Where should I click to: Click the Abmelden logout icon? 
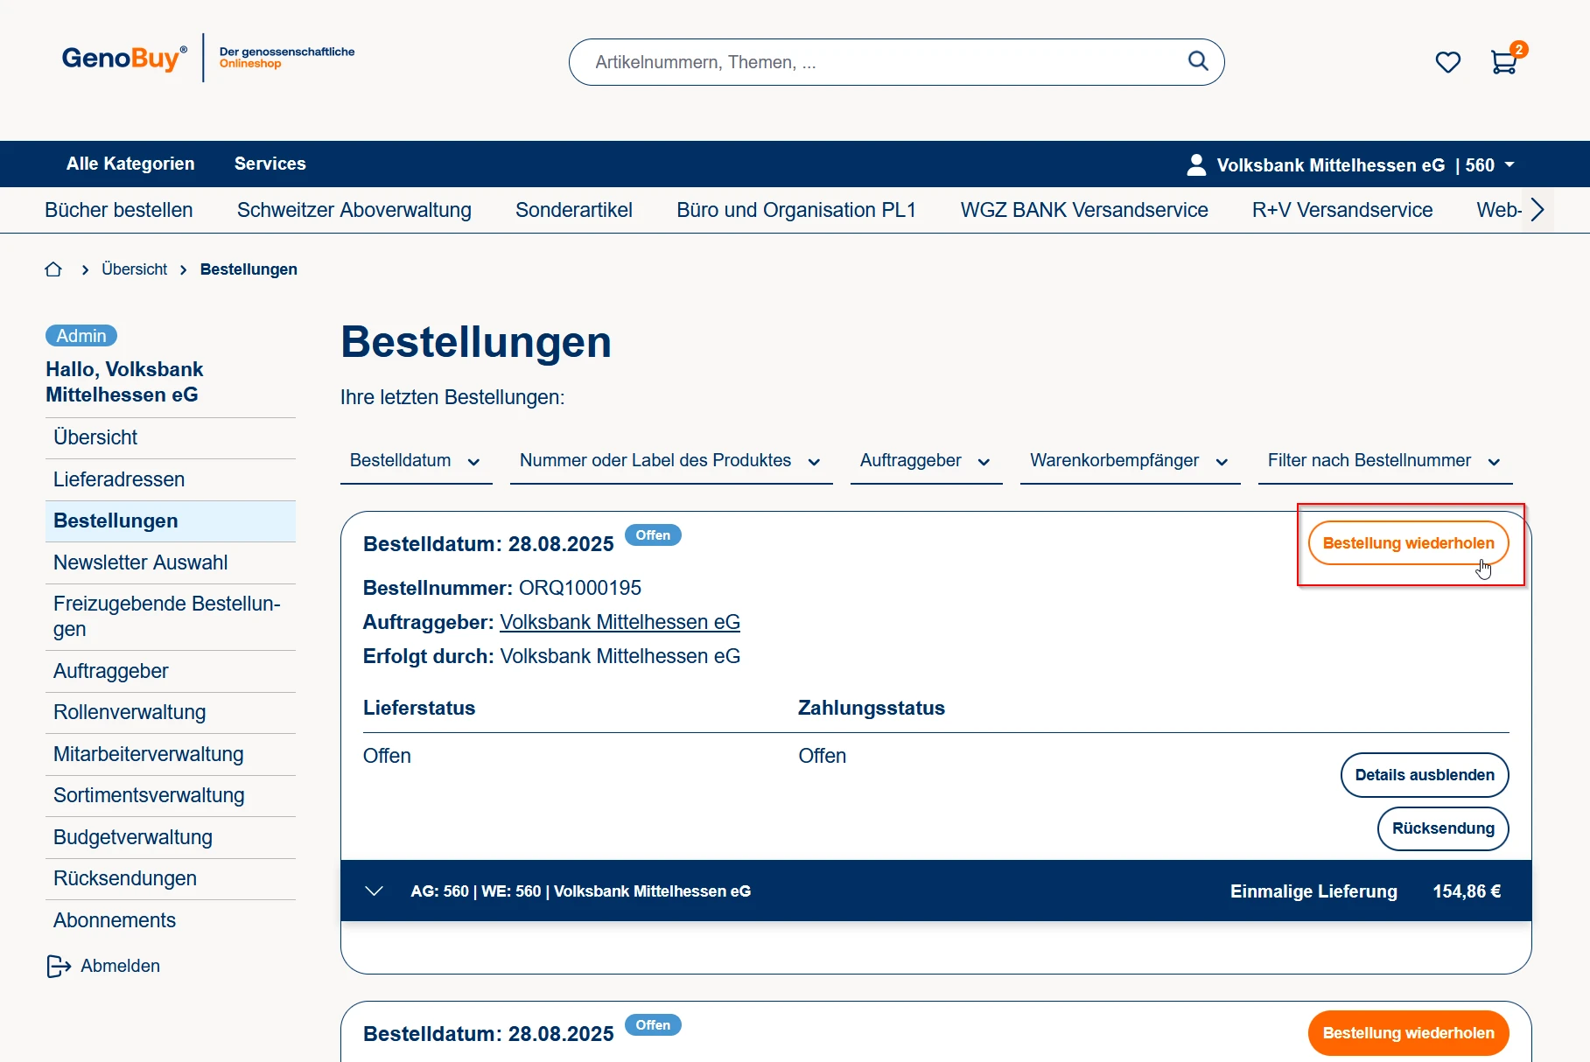pos(59,966)
